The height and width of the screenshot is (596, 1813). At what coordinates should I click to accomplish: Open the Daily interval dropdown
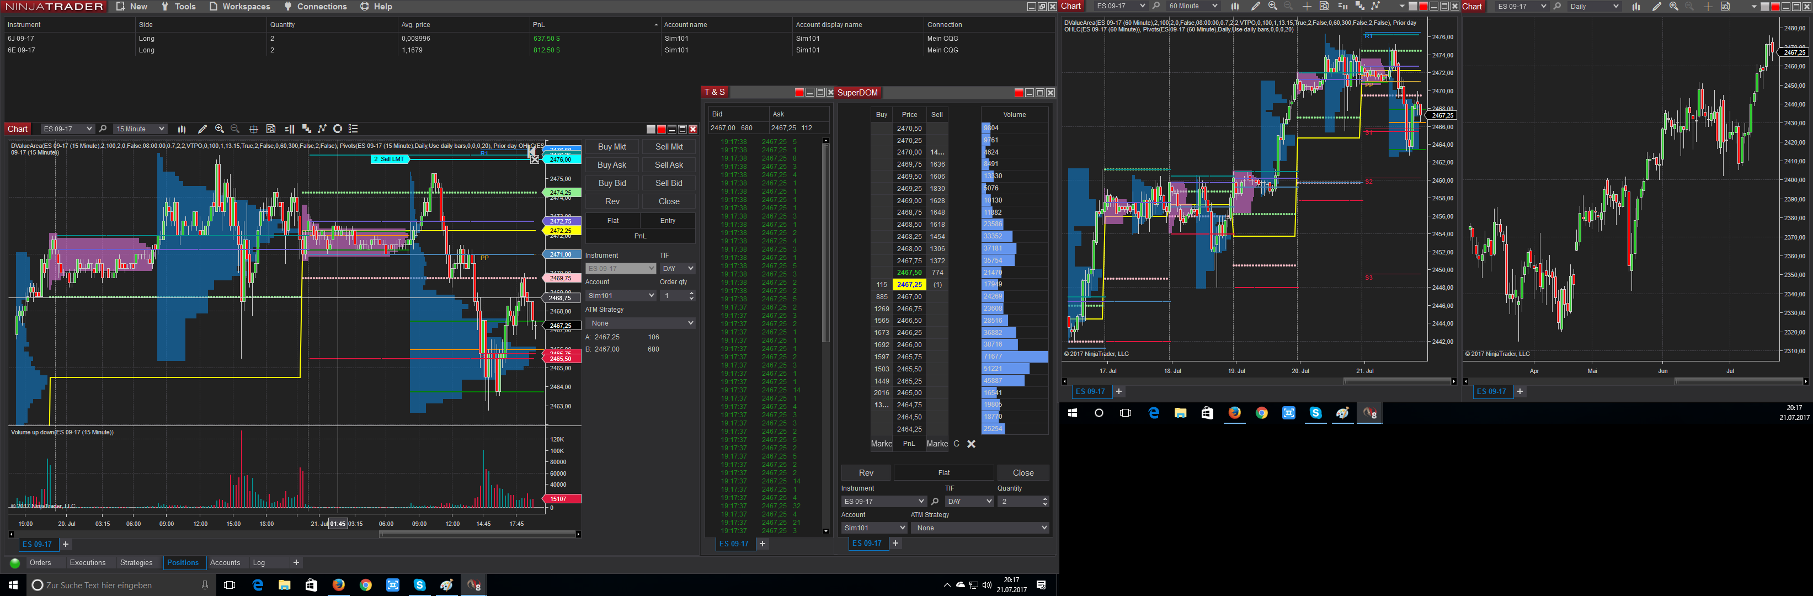(1594, 6)
